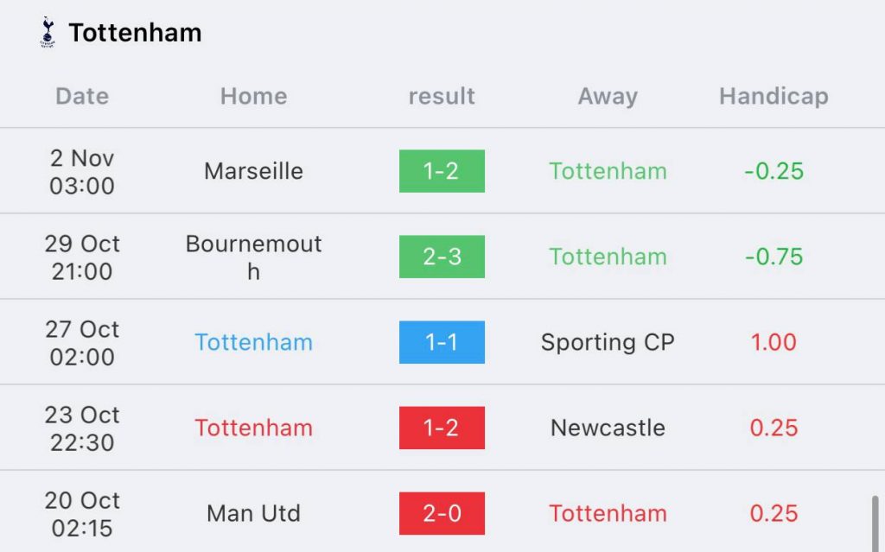The image size is (885, 552).
Task: Click the vertical scrollbar thumb
Action: point(875,523)
